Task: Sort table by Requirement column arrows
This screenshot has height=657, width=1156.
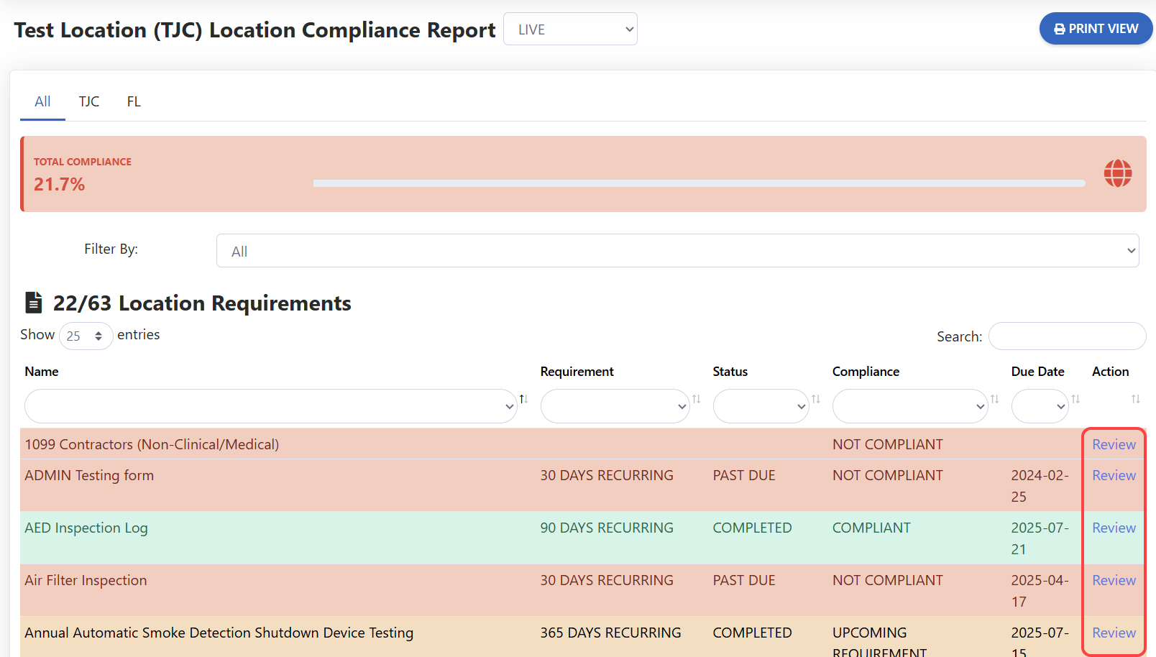Action: tap(696, 399)
